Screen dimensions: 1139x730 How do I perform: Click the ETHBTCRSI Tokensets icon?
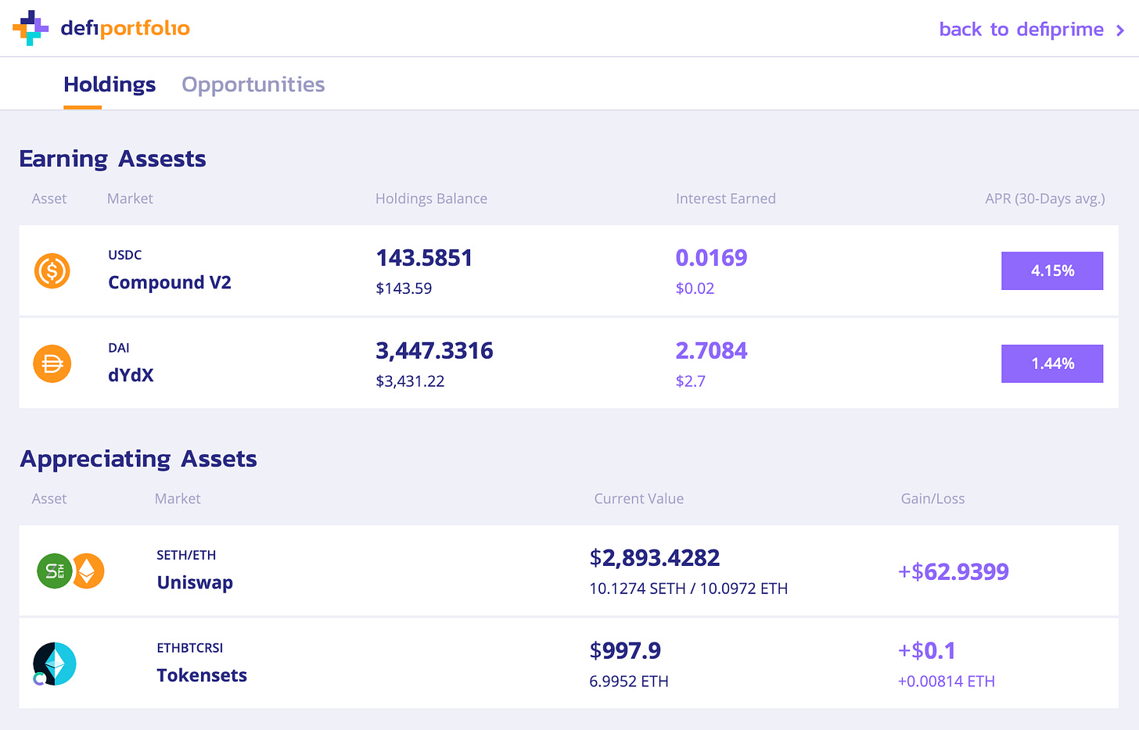point(55,664)
